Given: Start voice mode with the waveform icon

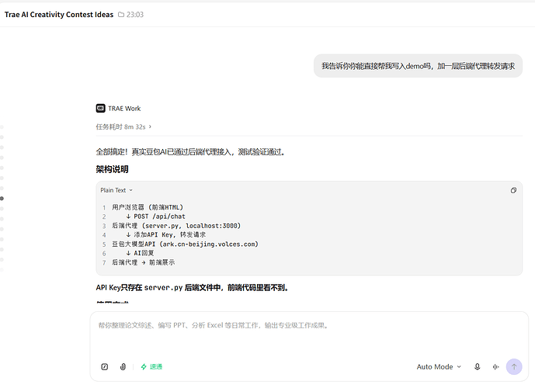Looking at the screenshot, I should coord(495,367).
